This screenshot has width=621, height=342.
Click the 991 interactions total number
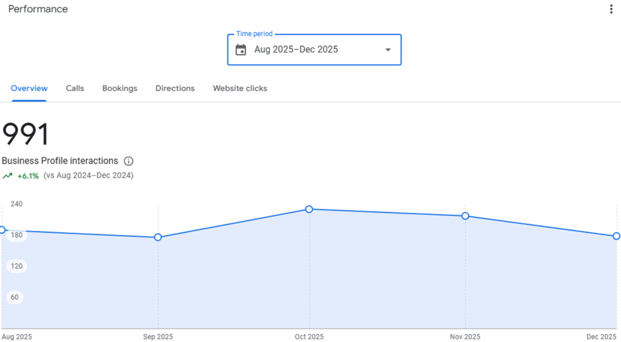coord(25,134)
